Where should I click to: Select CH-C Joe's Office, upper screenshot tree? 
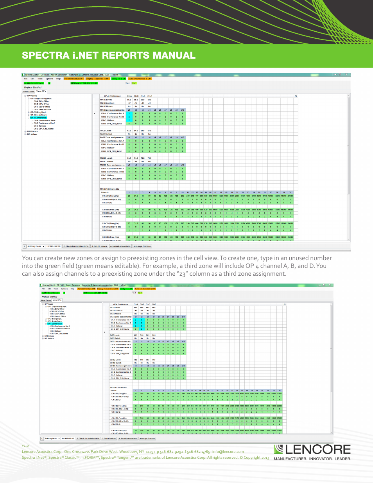click(42, 107)
